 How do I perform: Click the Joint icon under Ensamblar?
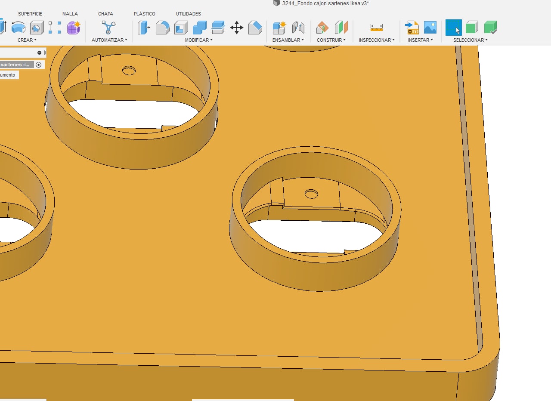click(x=299, y=28)
